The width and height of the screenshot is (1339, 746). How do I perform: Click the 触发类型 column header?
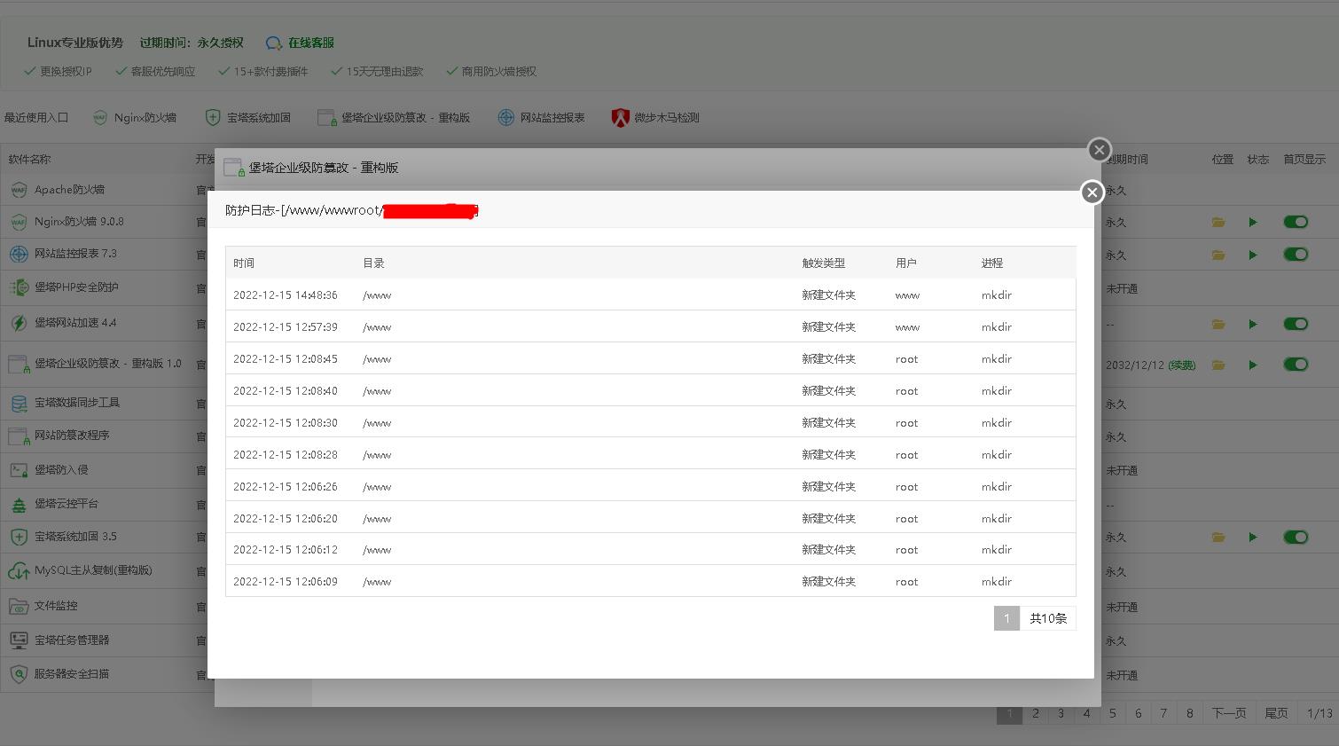pyautogui.click(x=824, y=263)
